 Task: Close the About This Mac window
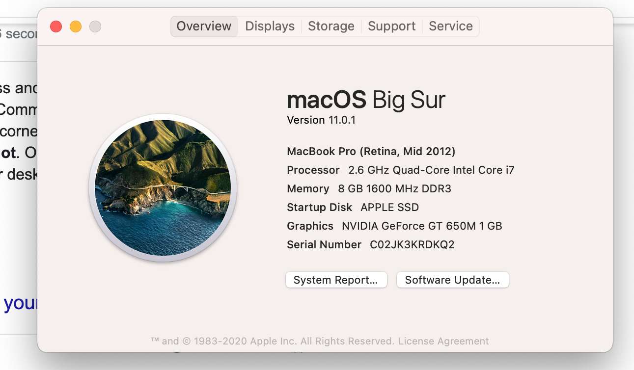coord(56,26)
